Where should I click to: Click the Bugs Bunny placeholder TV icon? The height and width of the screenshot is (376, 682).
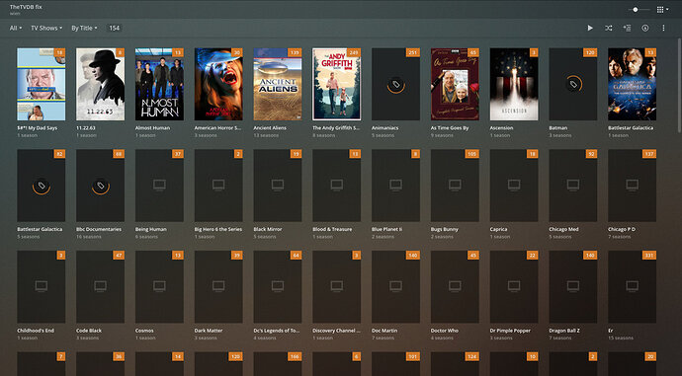coord(455,185)
